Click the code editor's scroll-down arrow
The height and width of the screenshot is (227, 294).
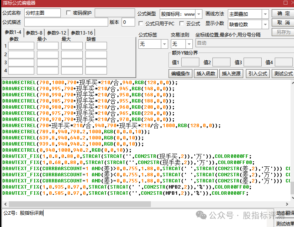tap(292, 198)
